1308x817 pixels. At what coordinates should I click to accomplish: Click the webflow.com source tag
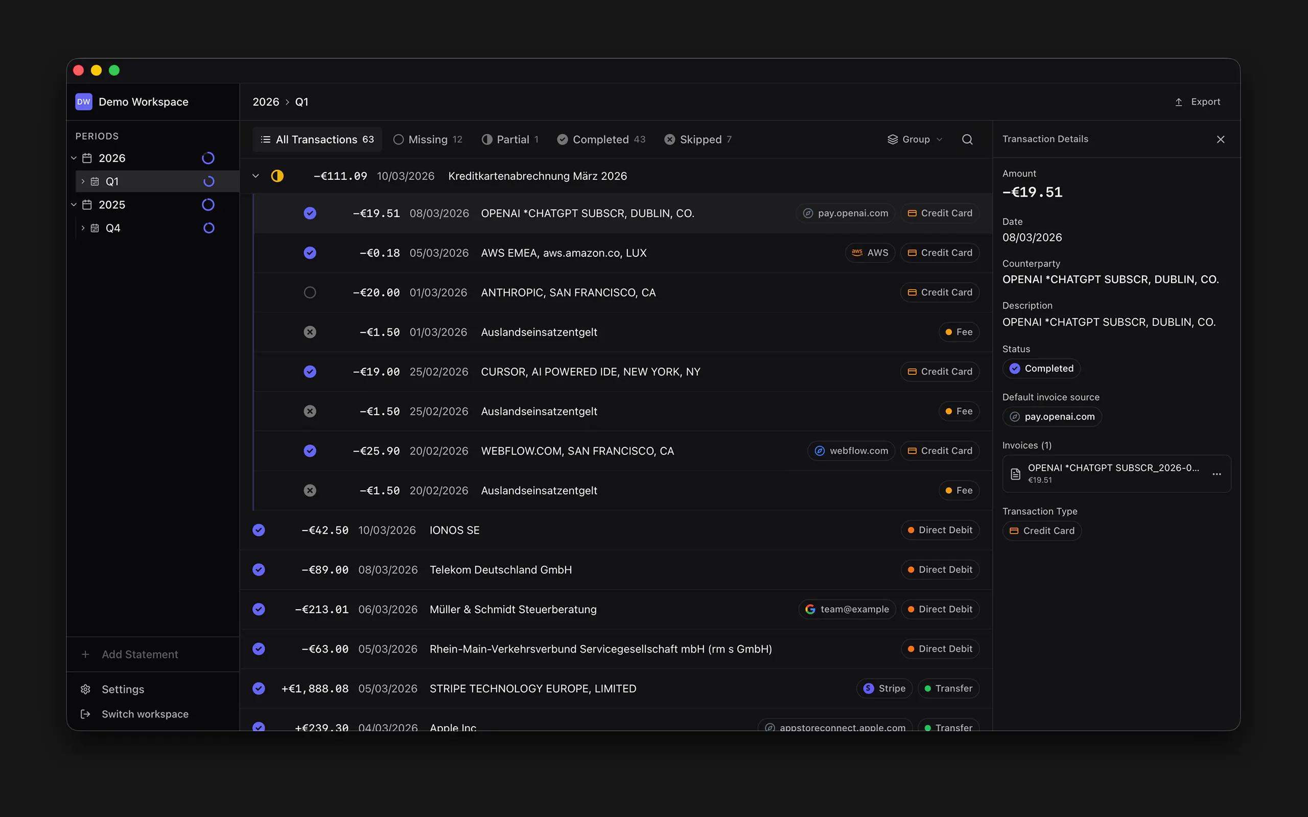click(x=851, y=451)
